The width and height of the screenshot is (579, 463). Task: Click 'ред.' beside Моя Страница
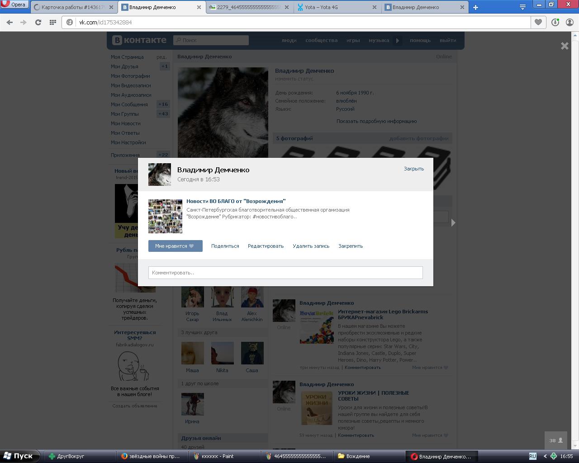click(x=161, y=57)
